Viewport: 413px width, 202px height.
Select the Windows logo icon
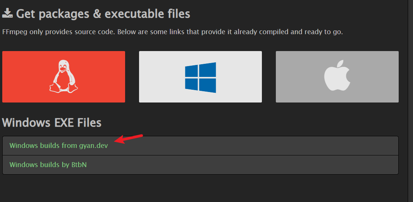200,77
